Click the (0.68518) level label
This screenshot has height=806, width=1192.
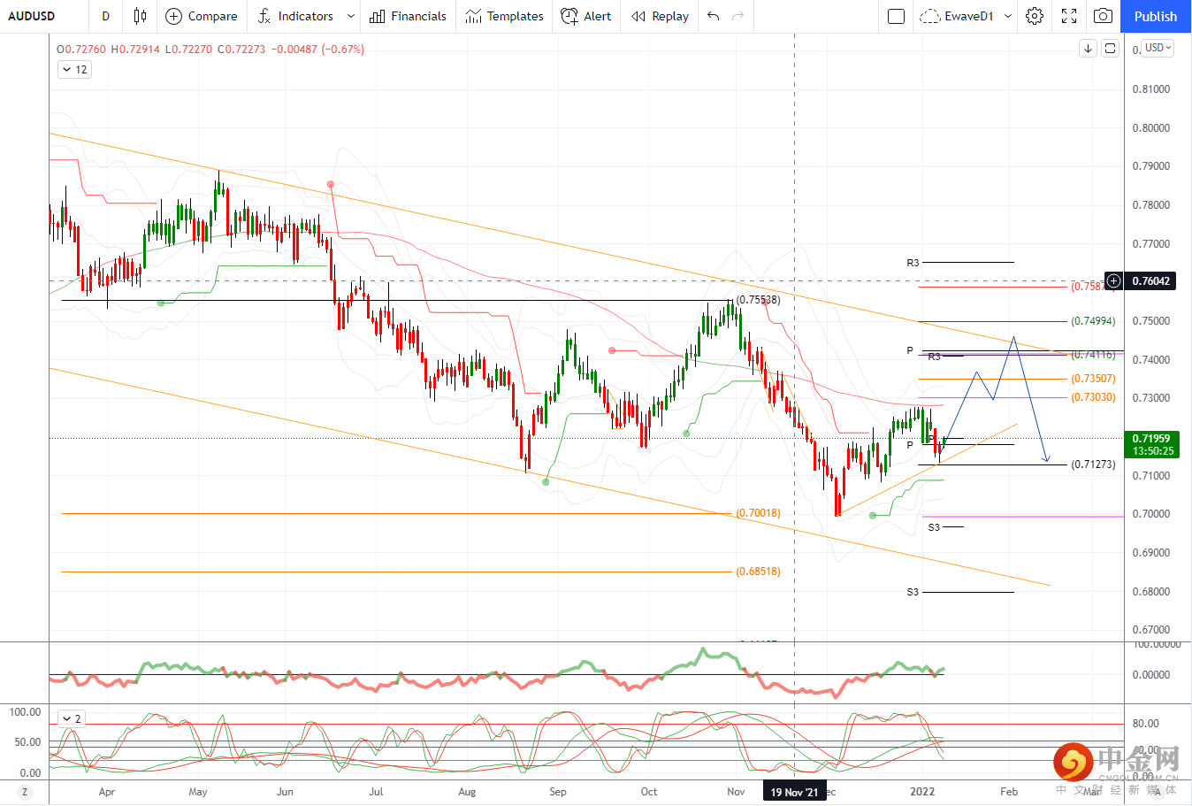[759, 572]
